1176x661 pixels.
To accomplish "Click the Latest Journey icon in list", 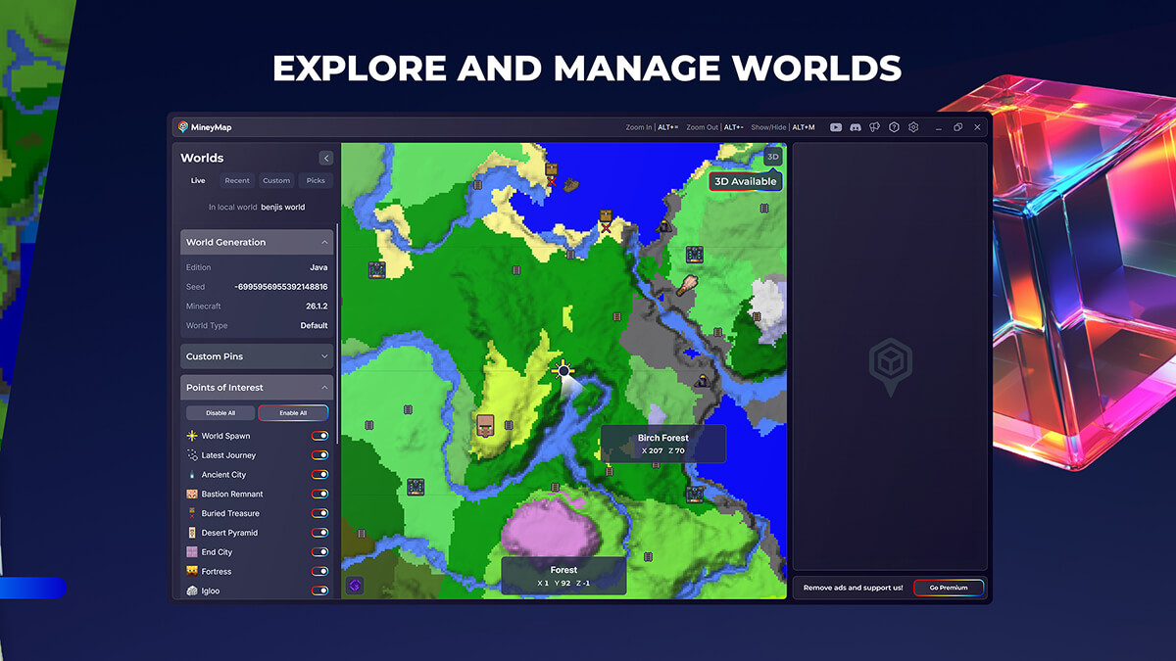I will [x=192, y=455].
